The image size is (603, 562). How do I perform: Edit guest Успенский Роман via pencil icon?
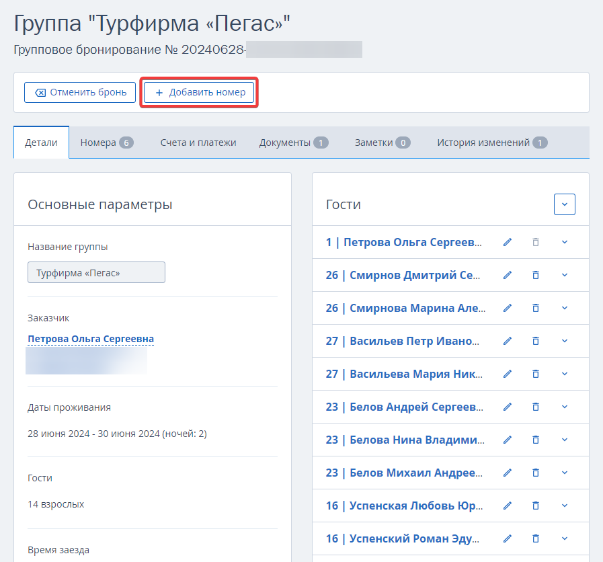[508, 538]
